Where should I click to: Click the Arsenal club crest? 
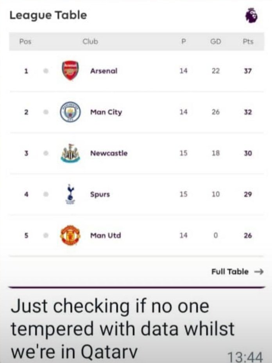point(70,70)
